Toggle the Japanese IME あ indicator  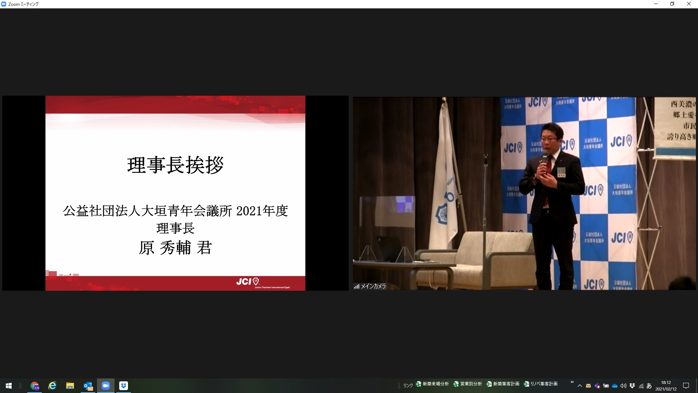[x=649, y=386]
